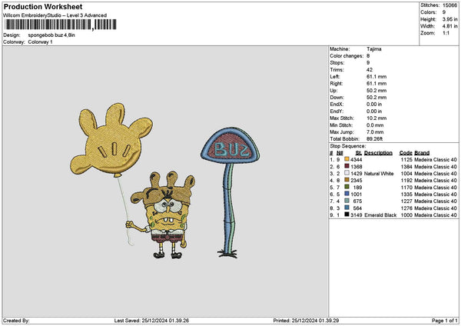Click the Emerald Black color swatch
This screenshot has width=461, height=326.
(x=347, y=215)
